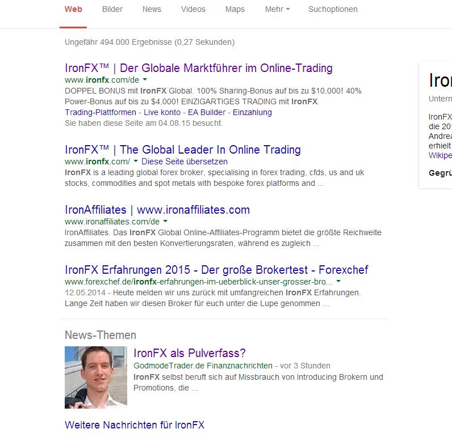Open the Einzahlung sitelink
This screenshot has width=452, height=437.
252,112
